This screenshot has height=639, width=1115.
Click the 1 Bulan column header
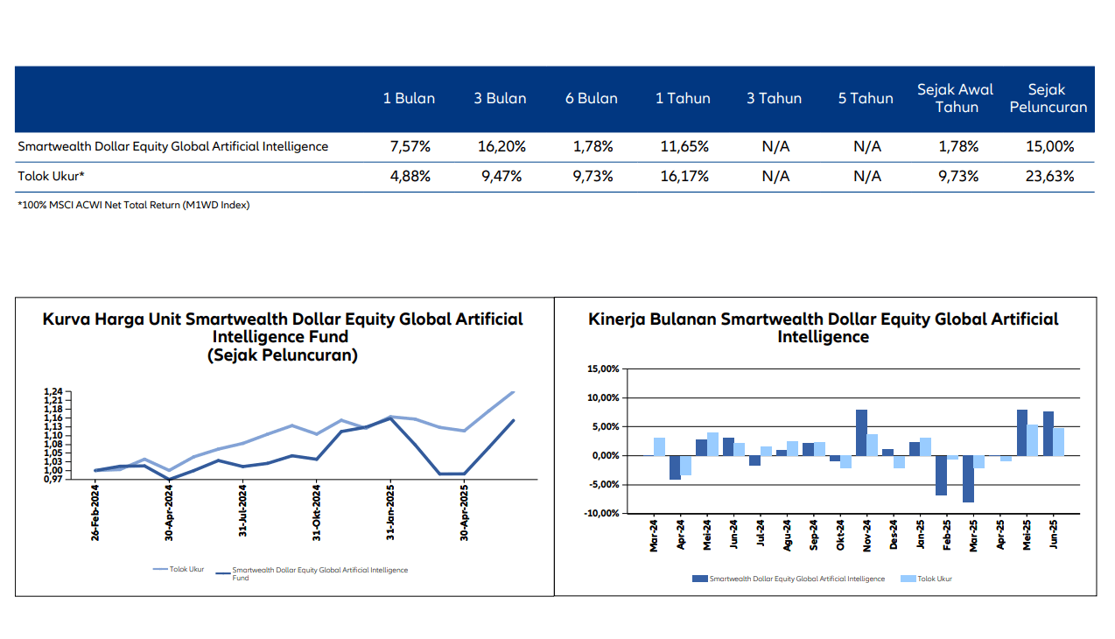(409, 99)
